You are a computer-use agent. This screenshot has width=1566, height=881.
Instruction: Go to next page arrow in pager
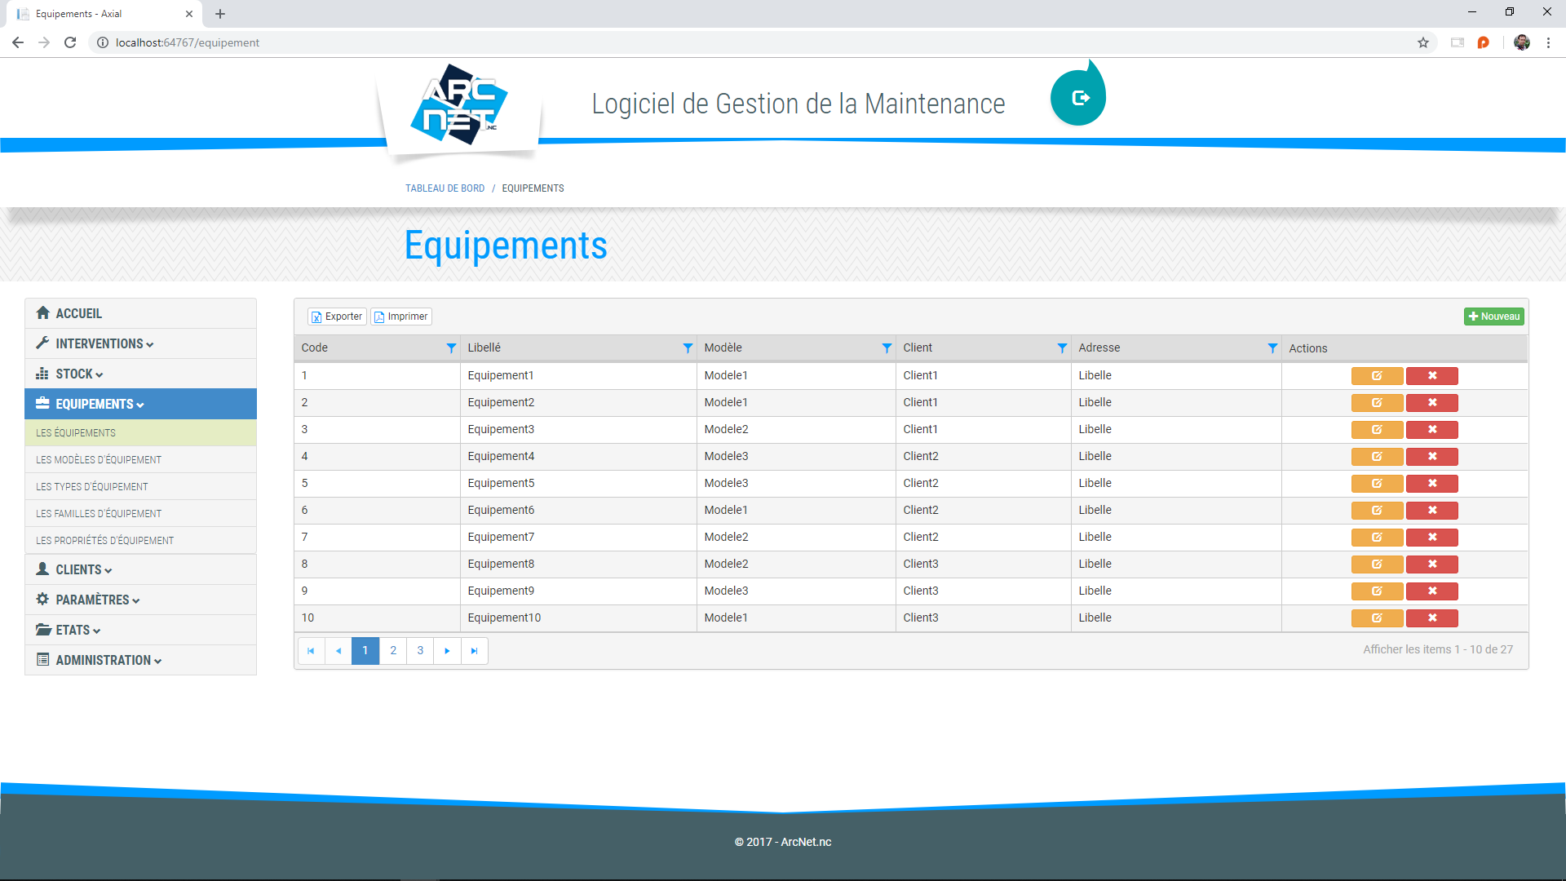pyautogui.click(x=447, y=651)
